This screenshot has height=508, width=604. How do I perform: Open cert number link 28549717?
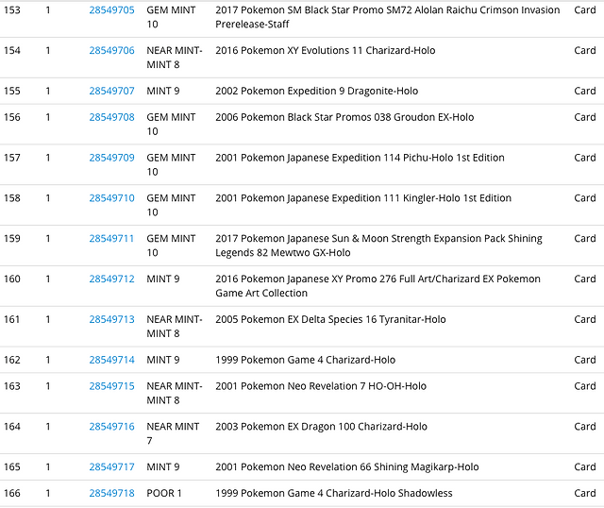tap(111, 467)
